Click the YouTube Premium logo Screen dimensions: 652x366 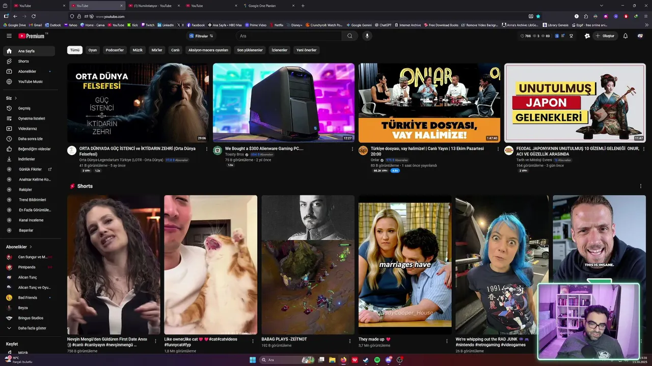click(x=33, y=36)
